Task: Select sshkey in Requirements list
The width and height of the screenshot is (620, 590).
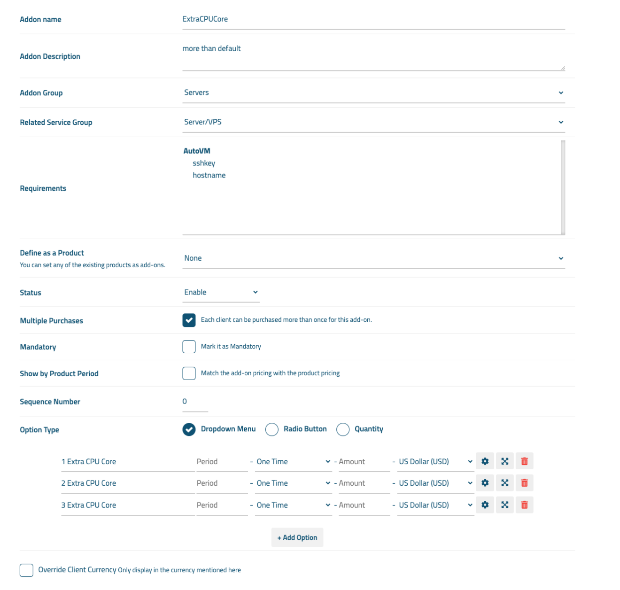Action: (204, 163)
